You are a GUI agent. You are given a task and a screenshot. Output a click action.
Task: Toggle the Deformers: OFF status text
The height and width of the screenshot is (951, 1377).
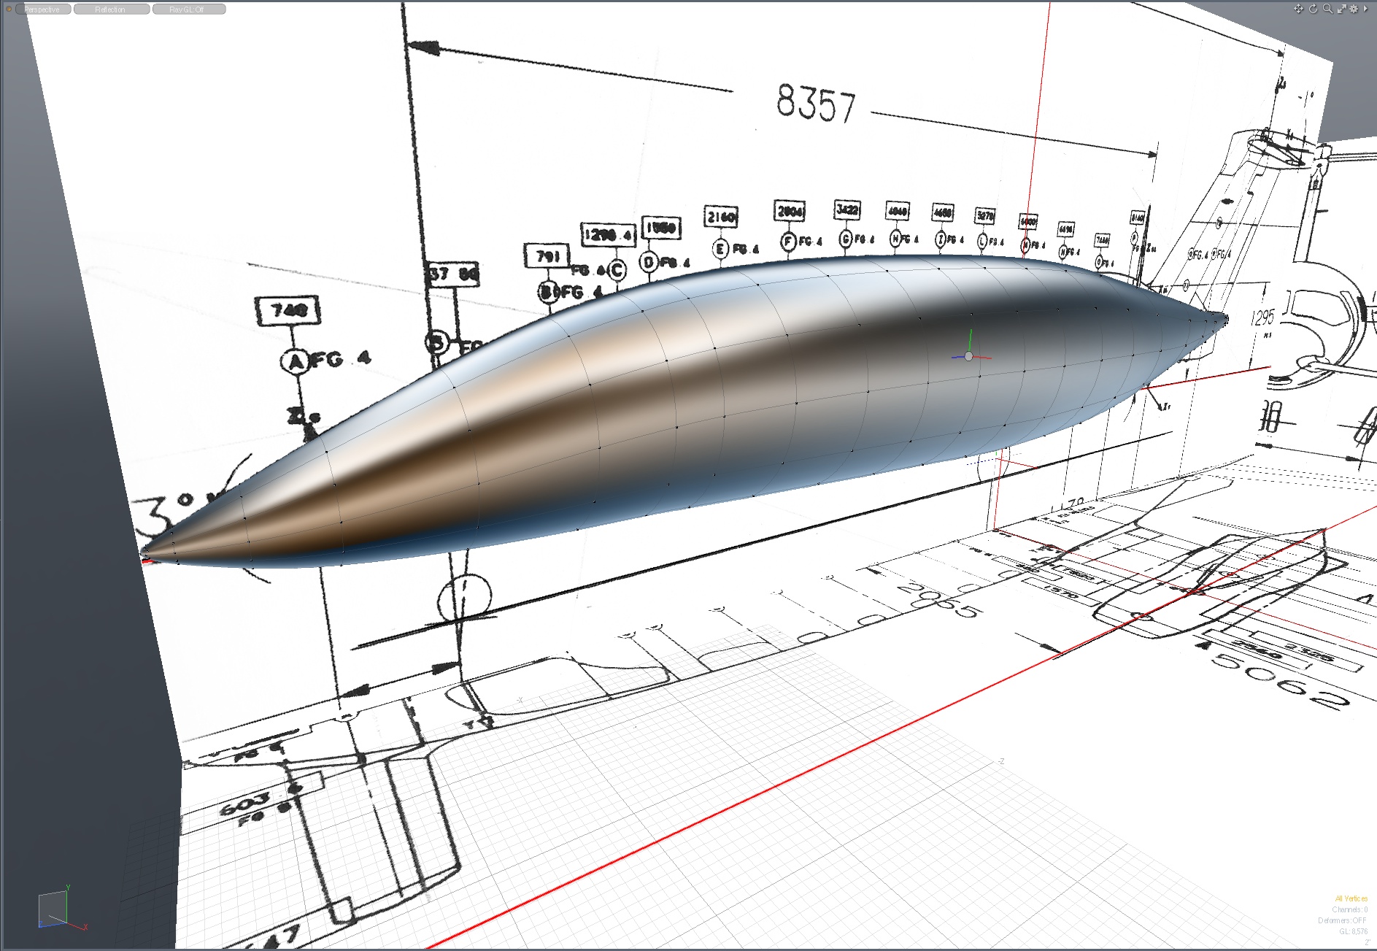[1343, 920]
